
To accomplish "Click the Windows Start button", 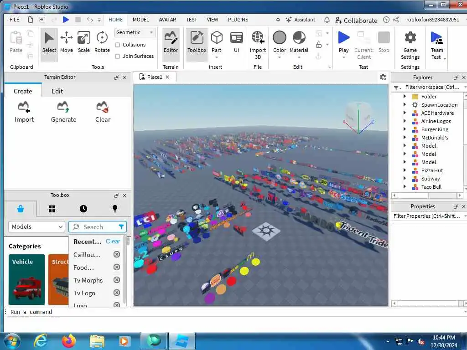I will point(11,341).
